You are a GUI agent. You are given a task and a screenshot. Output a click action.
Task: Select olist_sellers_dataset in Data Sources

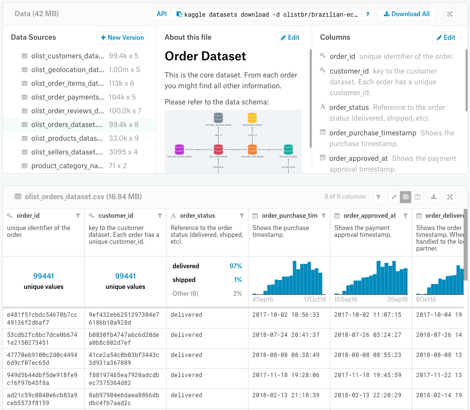(80, 152)
